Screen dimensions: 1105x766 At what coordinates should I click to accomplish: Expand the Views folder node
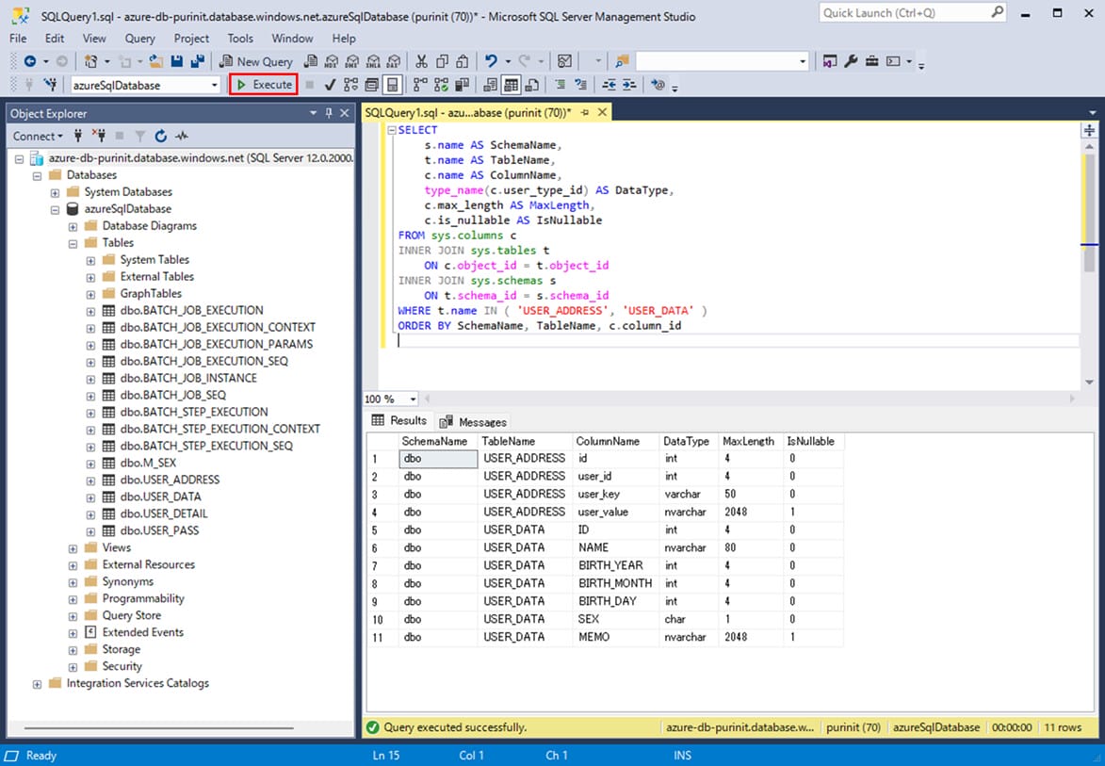click(73, 547)
